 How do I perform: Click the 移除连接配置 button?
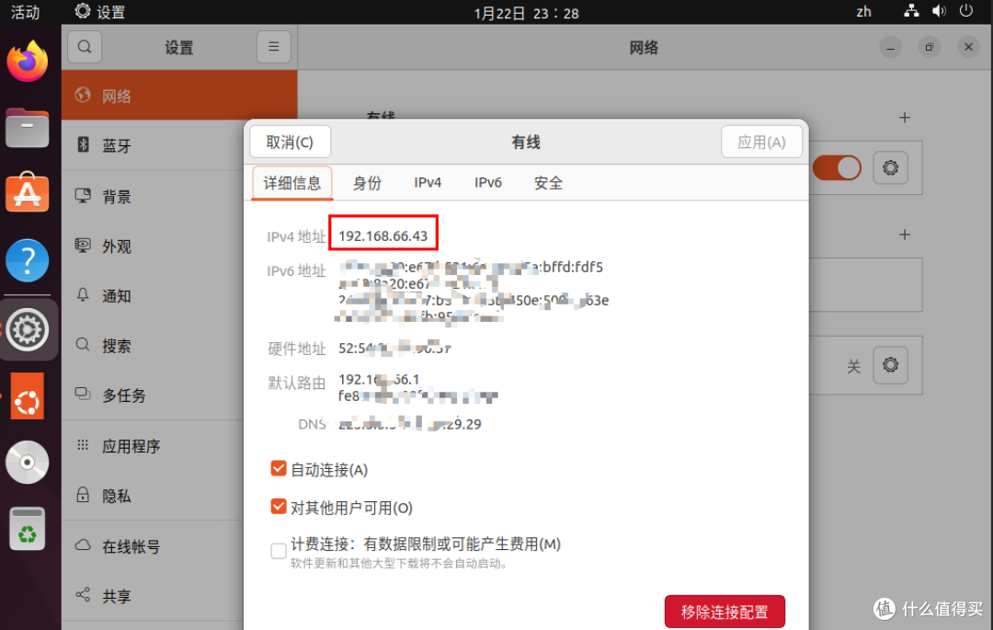(x=725, y=611)
